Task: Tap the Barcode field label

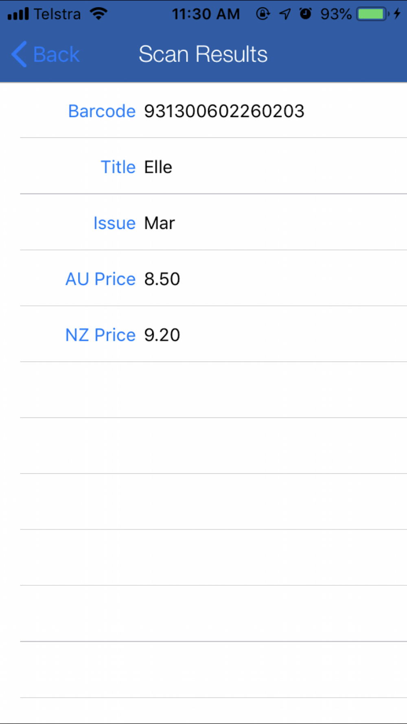Action: pyautogui.click(x=102, y=111)
